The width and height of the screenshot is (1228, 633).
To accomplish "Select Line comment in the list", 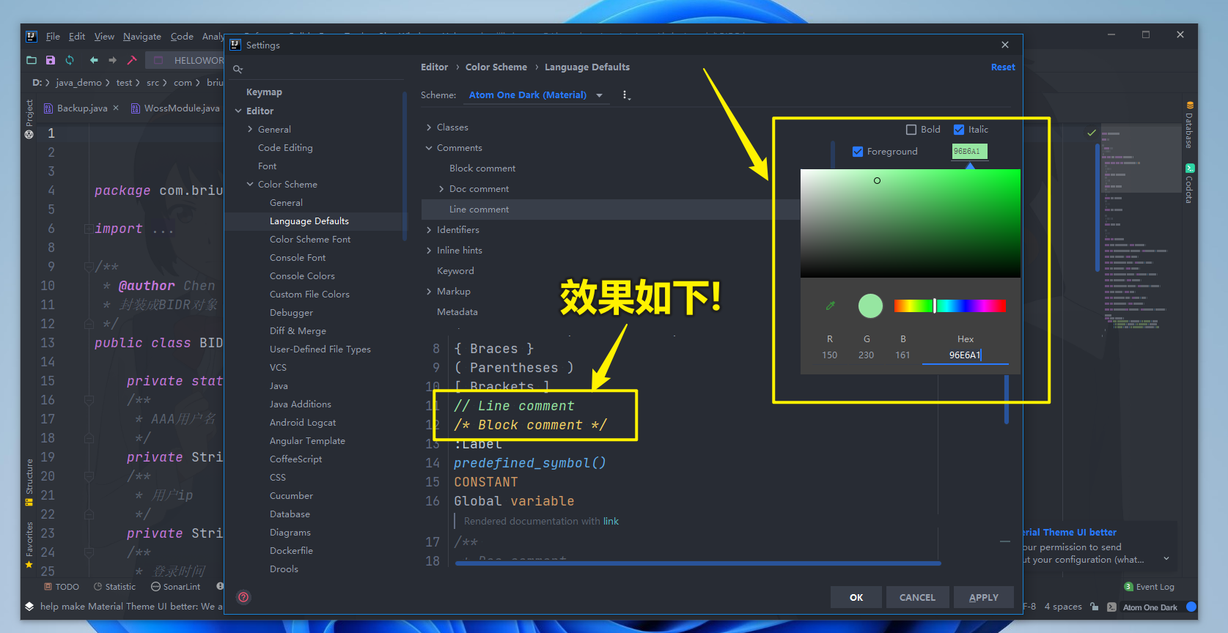I will coord(479,210).
